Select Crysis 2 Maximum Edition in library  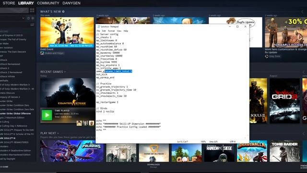pos(12,118)
